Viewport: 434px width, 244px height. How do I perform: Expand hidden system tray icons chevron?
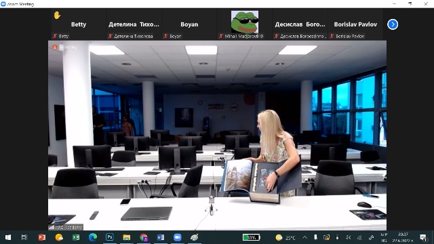(304, 237)
